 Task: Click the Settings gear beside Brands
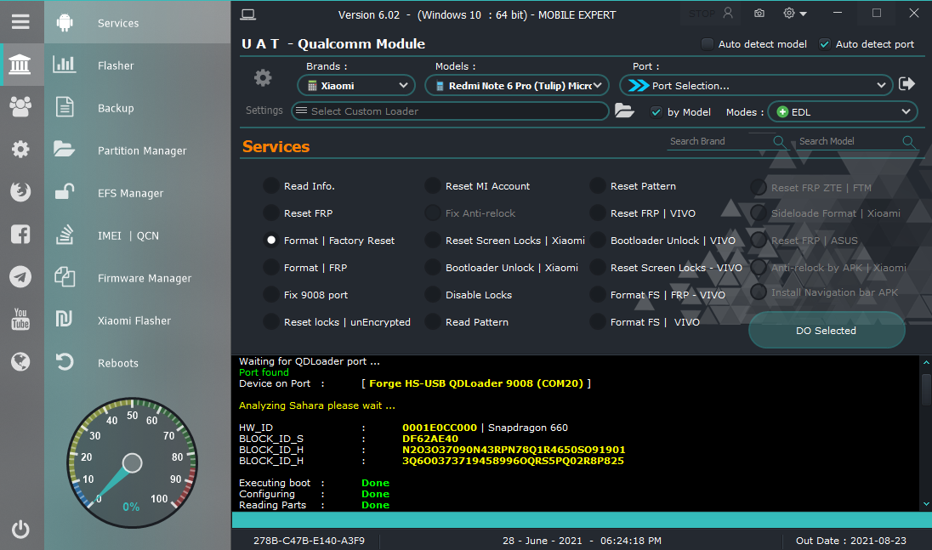(263, 78)
